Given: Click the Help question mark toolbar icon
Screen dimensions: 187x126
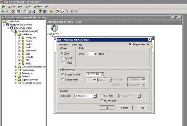Looking at the screenshot, I should click(x=40, y=11).
